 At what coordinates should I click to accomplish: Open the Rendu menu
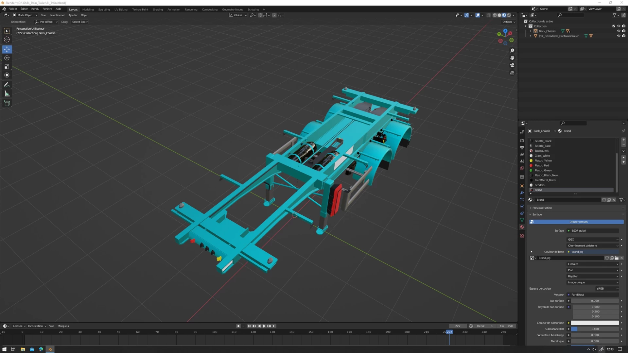[x=35, y=9]
